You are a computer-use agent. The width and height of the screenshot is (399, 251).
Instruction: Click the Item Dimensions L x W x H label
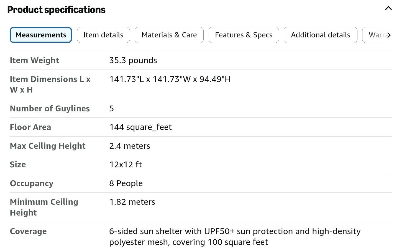pyautogui.click(x=50, y=84)
